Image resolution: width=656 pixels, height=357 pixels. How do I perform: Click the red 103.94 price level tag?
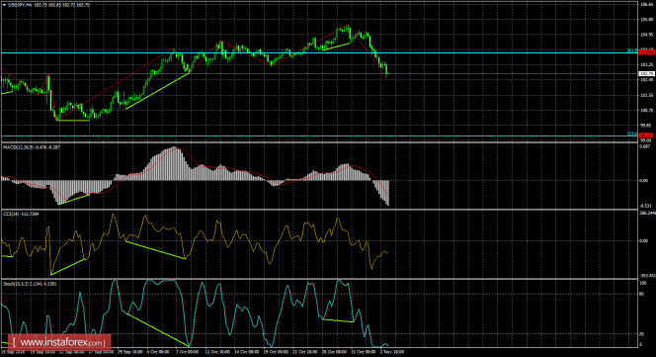point(647,52)
